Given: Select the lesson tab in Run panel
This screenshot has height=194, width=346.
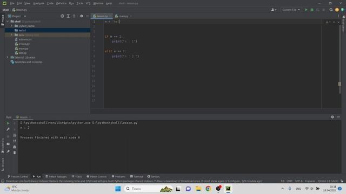Looking at the screenshot, I should pyautogui.click(x=23, y=117).
